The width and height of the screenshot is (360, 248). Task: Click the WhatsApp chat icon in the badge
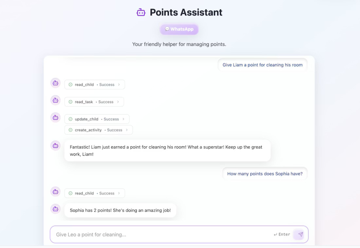166,29
